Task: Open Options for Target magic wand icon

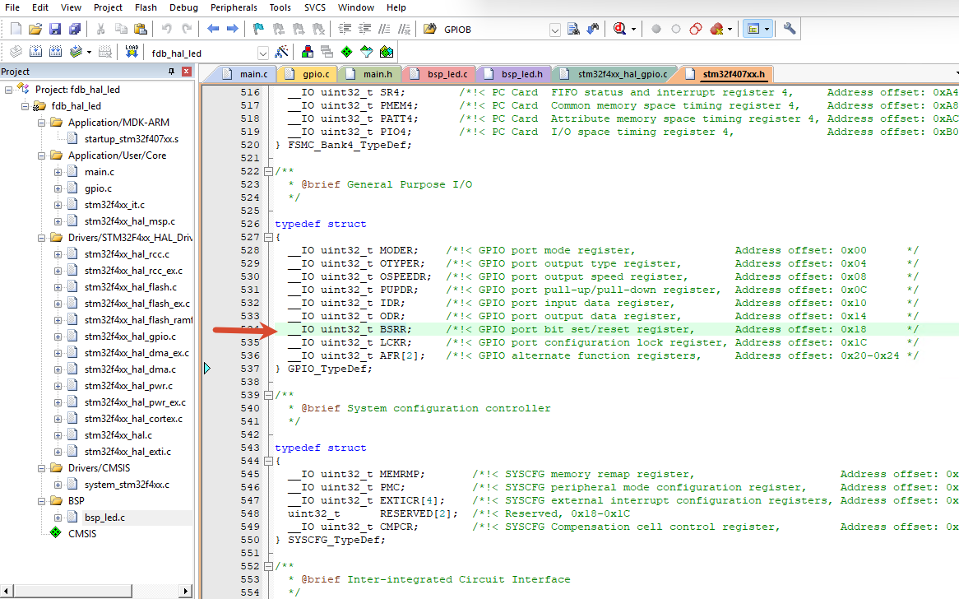Action: [281, 52]
